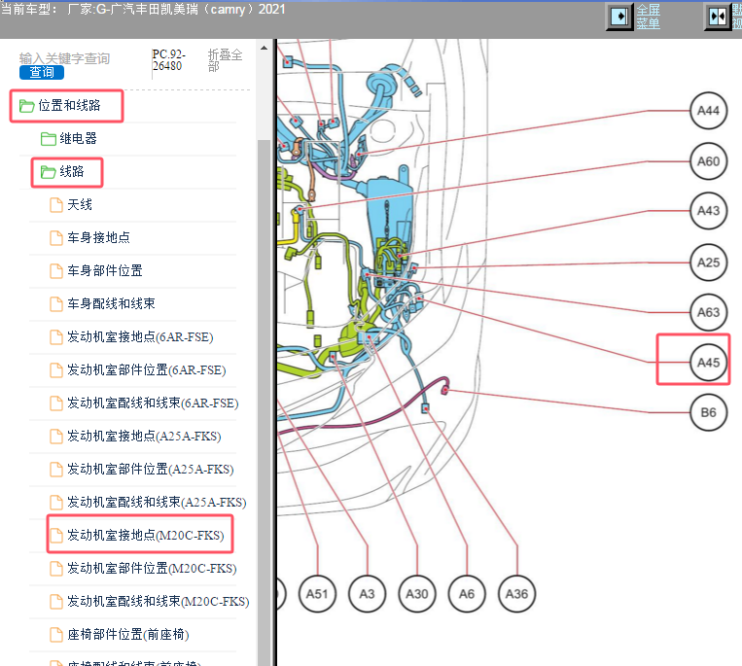
Task: Collapse the 线路 folder
Action: [71, 172]
